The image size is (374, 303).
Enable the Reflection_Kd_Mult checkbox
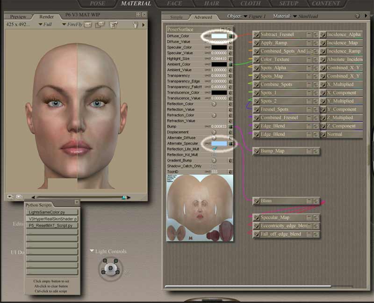[215, 155]
